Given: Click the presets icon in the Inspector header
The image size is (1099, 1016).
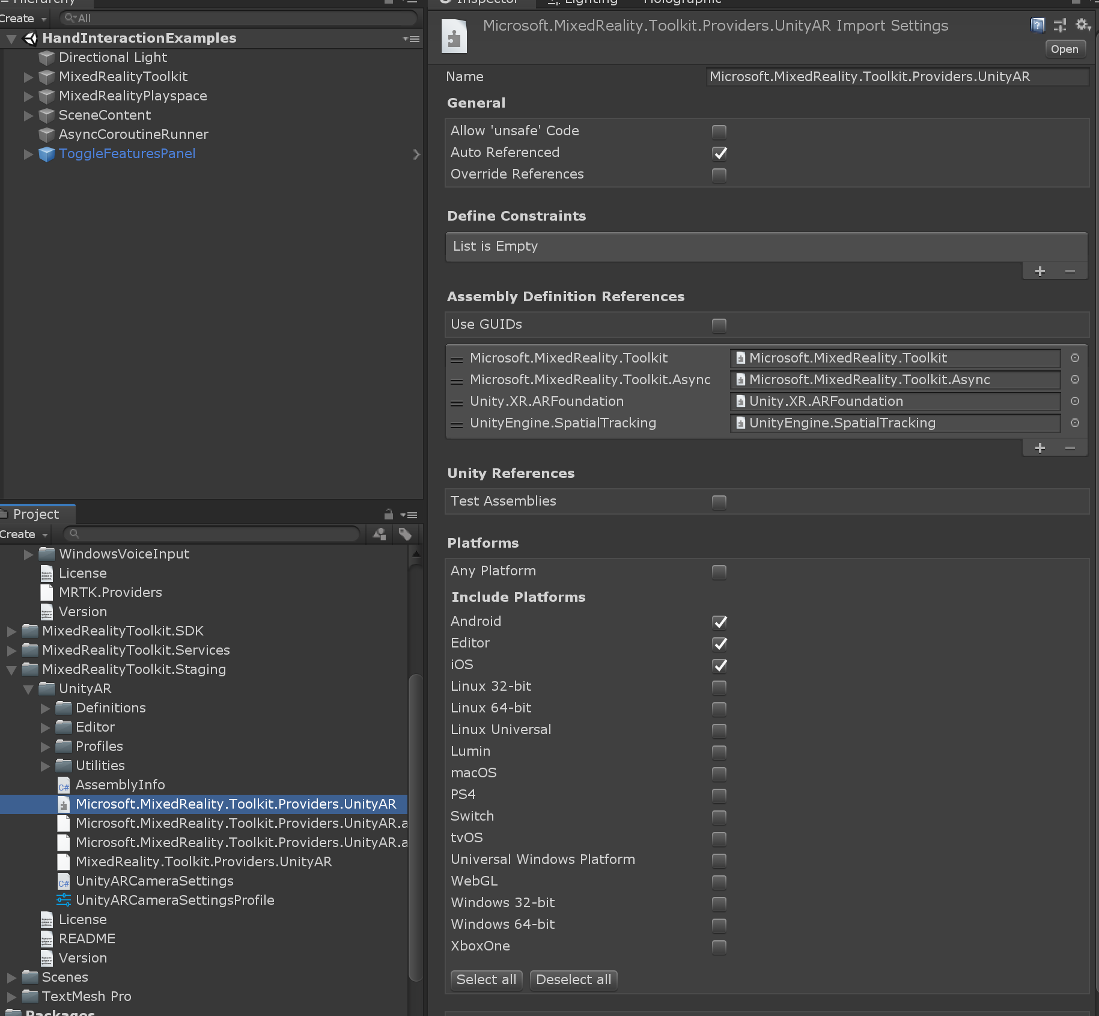Looking at the screenshot, I should tap(1059, 25).
